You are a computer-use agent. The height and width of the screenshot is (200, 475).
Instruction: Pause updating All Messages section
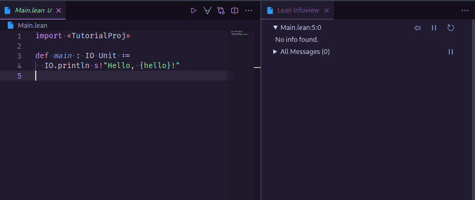451,52
